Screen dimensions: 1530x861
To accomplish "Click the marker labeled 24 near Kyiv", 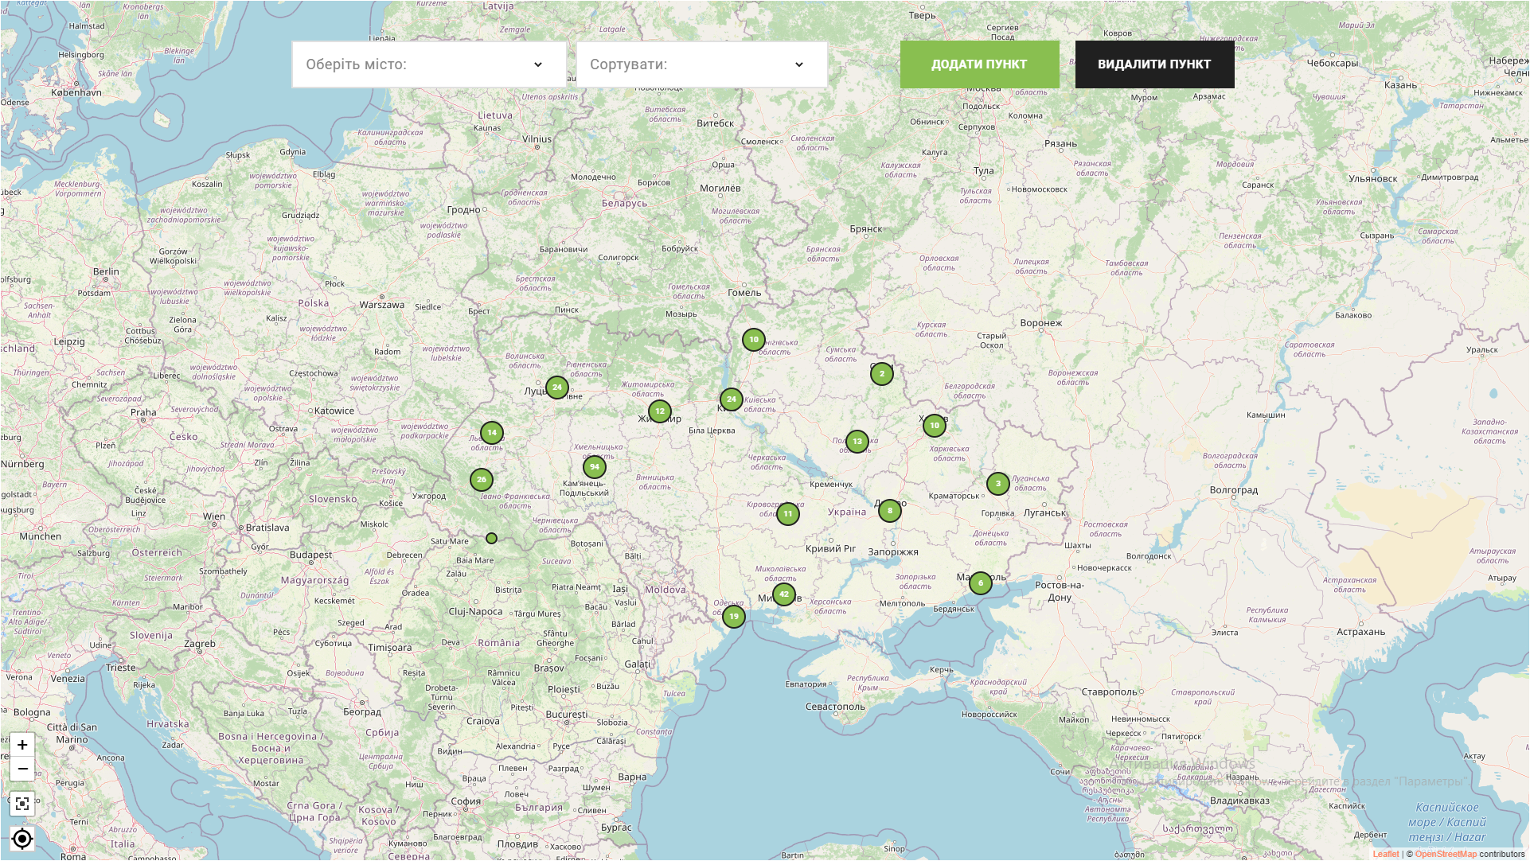I will click(x=732, y=399).
